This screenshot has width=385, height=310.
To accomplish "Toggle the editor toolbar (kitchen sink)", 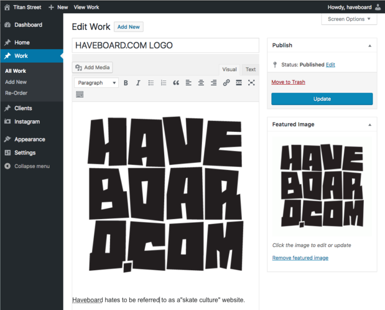I will [80, 95].
